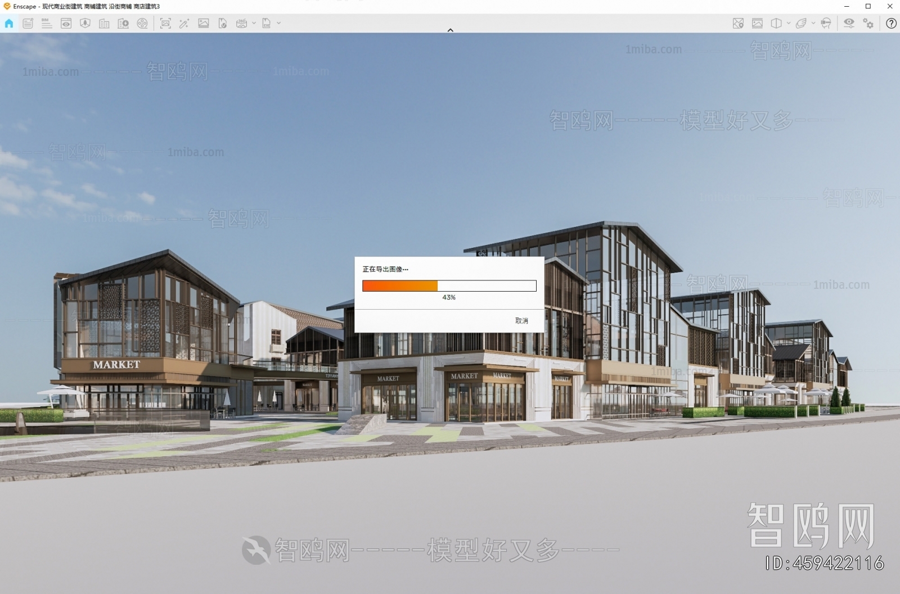Toggle the visual settings eye icon
The width and height of the screenshot is (900, 594).
click(849, 23)
